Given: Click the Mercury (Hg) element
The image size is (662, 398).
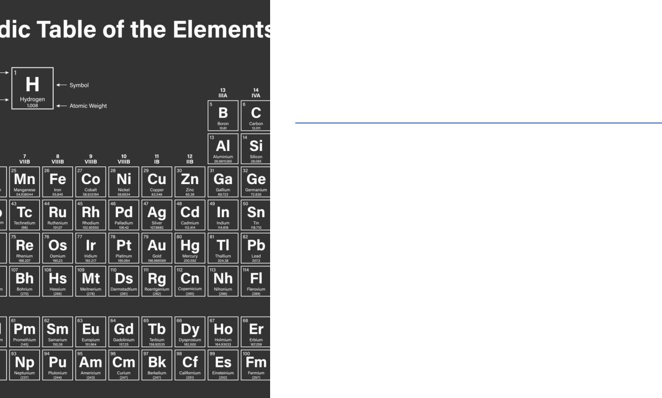Looking at the screenshot, I should tap(190, 248).
